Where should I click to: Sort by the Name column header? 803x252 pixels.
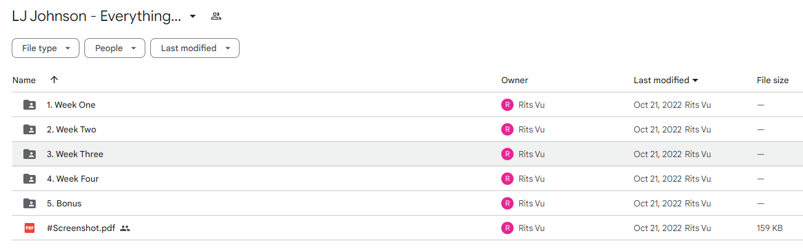tap(24, 80)
